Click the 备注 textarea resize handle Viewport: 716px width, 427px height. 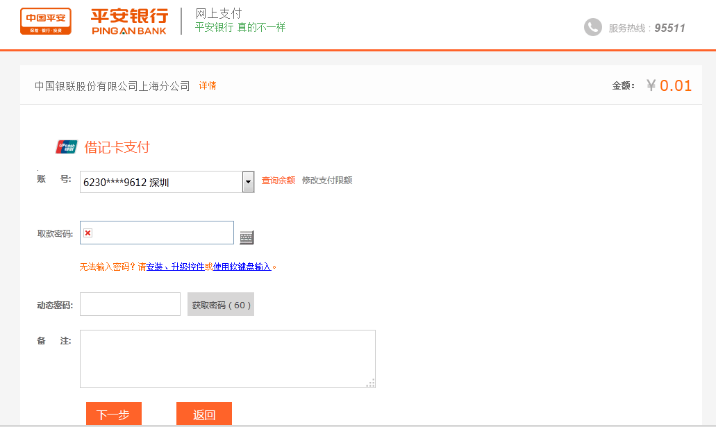pyautogui.click(x=371, y=383)
